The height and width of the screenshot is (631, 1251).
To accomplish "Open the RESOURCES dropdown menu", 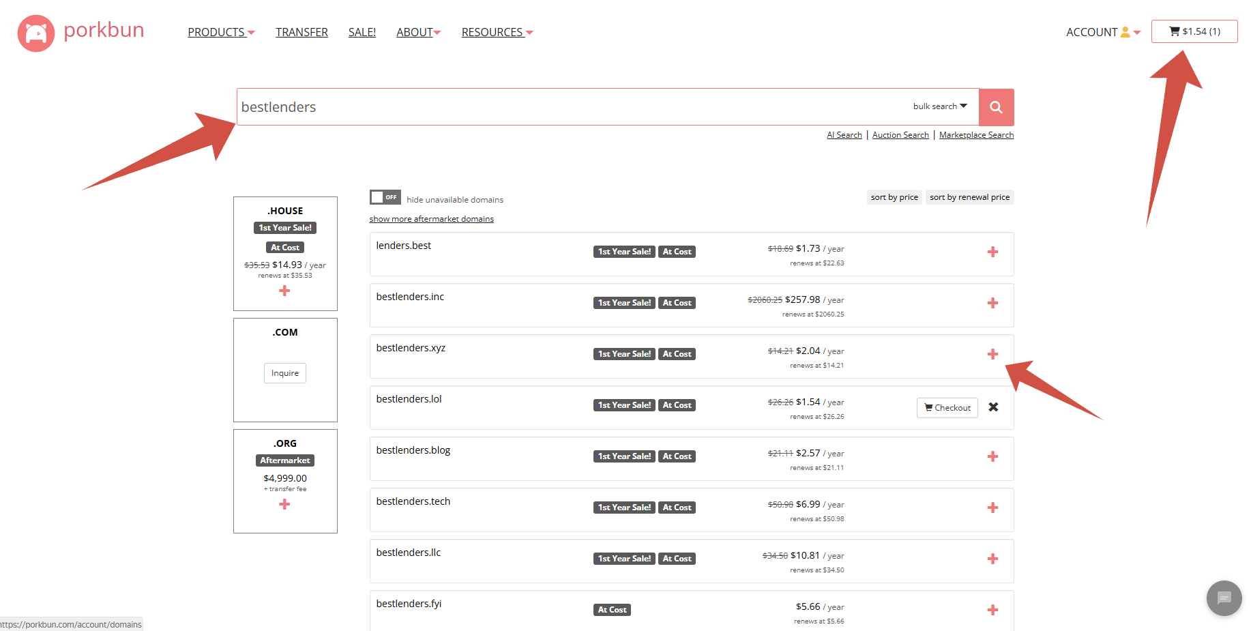I will (x=497, y=32).
